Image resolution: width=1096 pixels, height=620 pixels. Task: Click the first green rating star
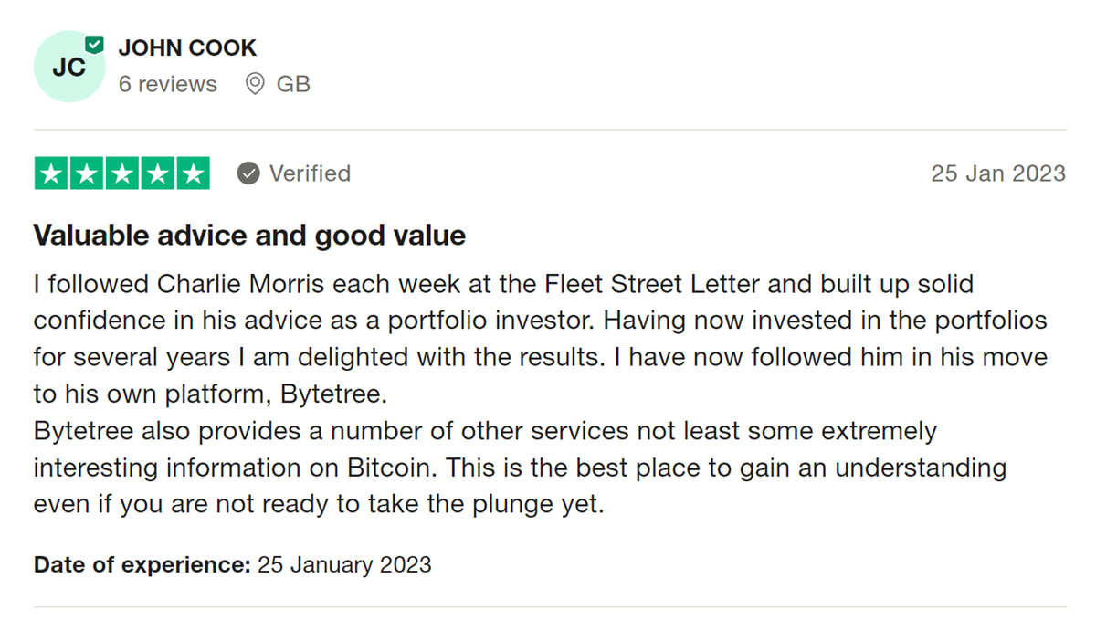[x=52, y=173]
